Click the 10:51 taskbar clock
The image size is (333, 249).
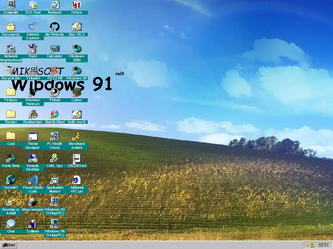pyautogui.click(x=323, y=245)
